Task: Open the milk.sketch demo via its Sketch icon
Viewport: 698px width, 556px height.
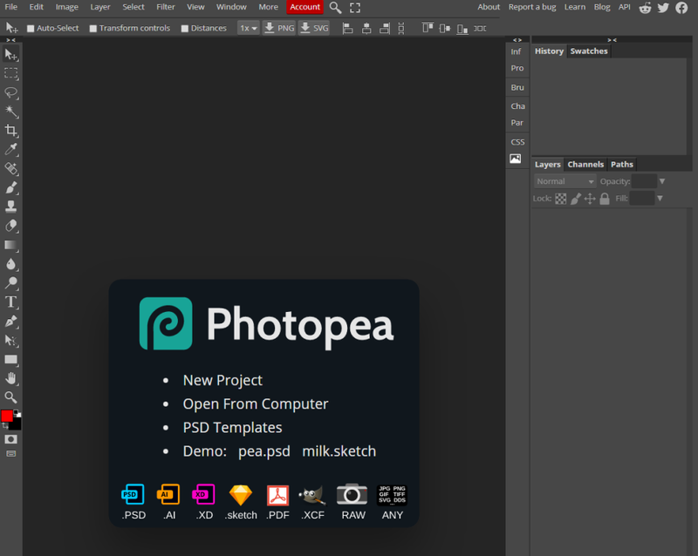Action: [x=241, y=494]
